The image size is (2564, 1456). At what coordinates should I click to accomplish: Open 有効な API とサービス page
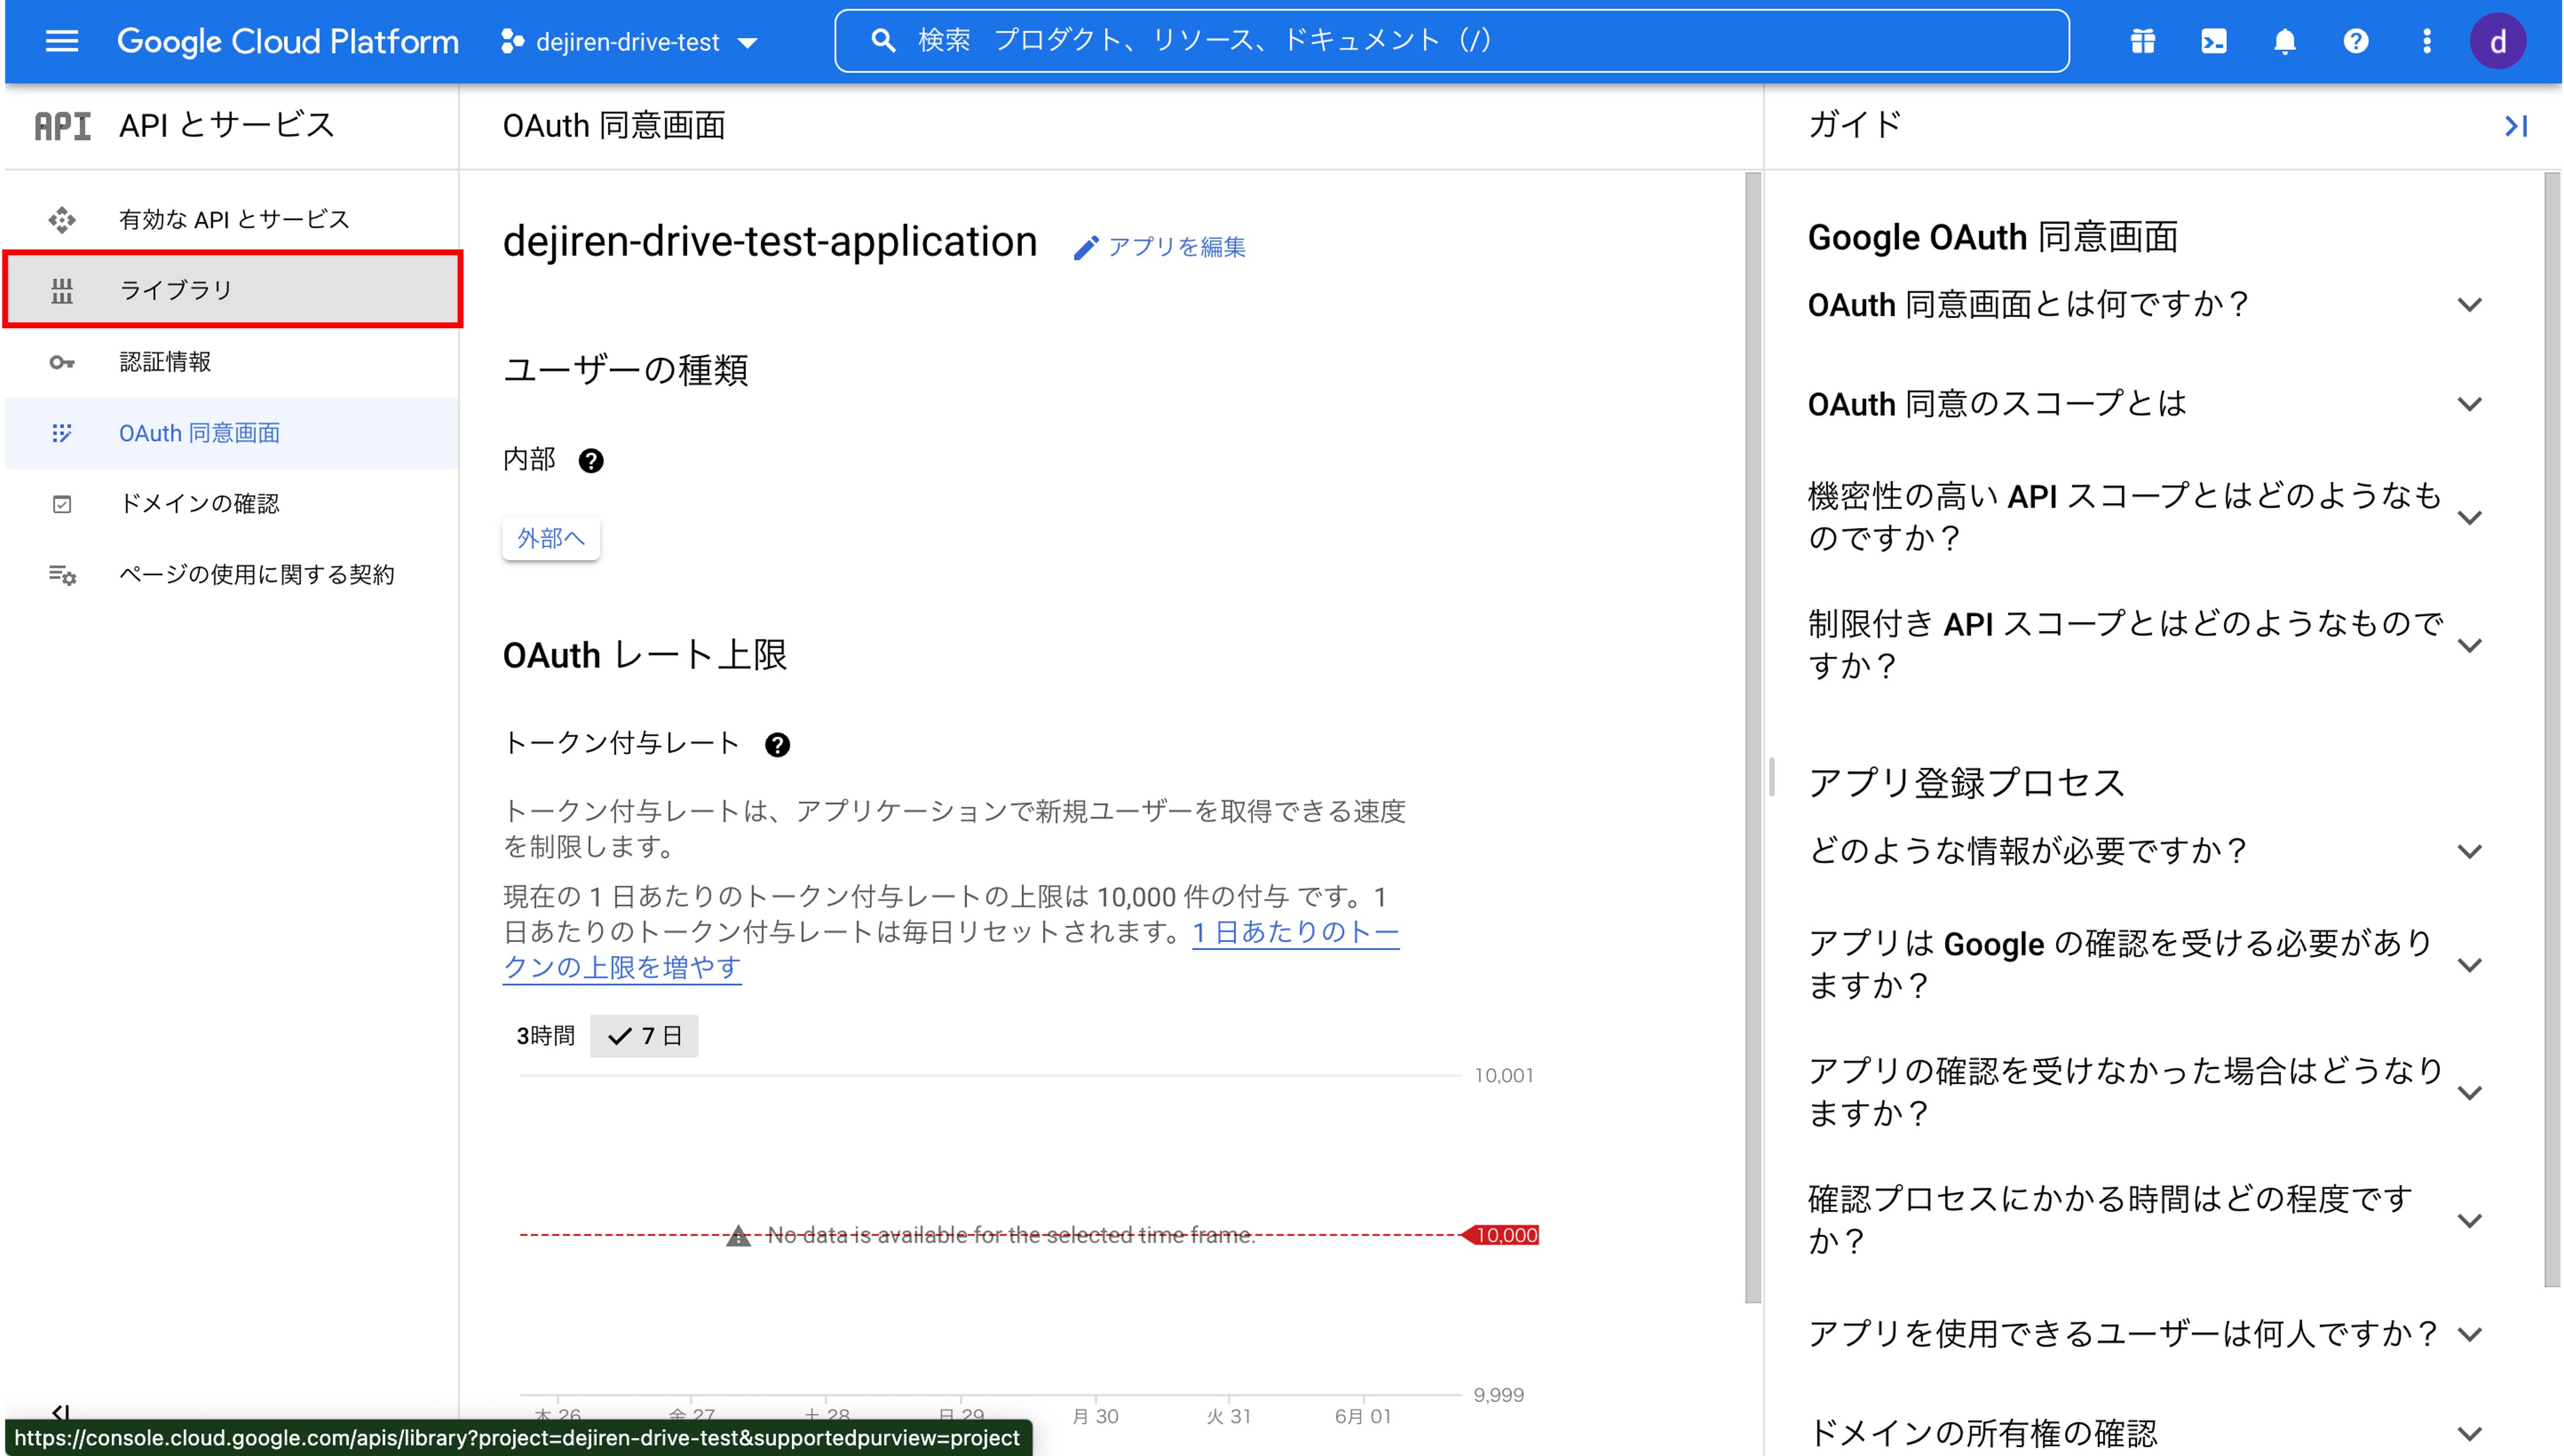232,219
